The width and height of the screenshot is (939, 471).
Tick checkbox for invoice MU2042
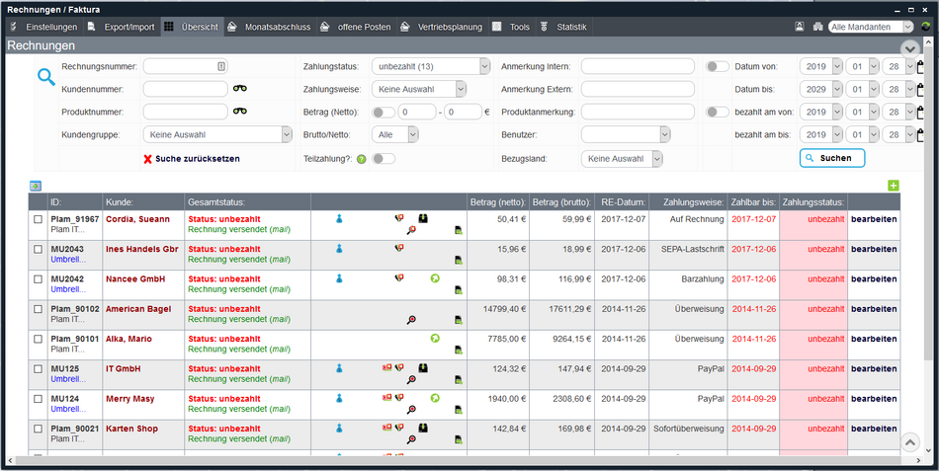(38, 278)
